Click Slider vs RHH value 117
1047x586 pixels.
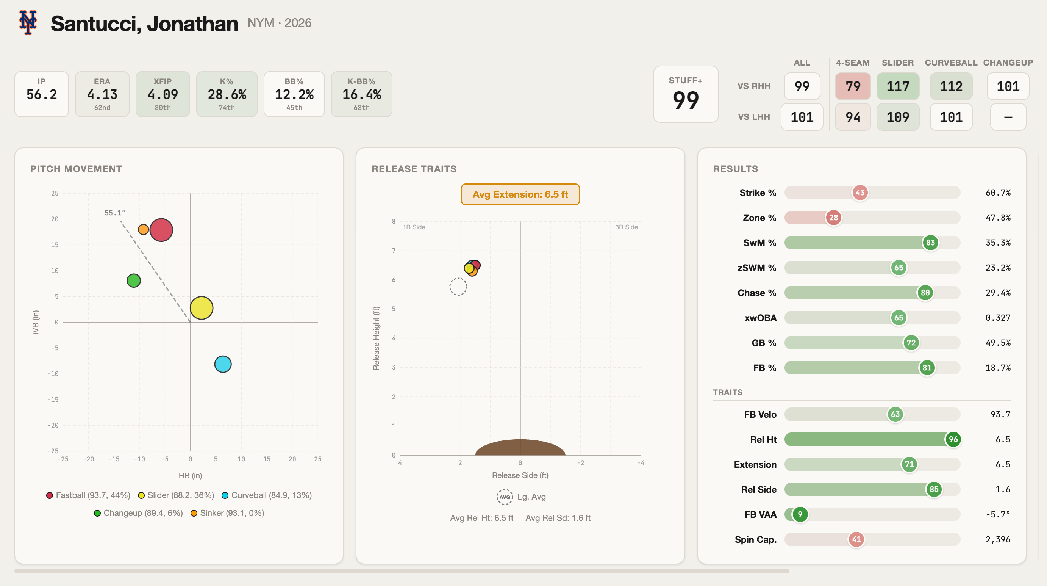pyautogui.click(x=898, y=86)
